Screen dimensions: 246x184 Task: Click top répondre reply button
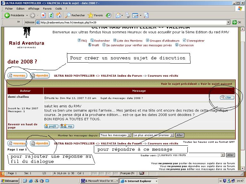[40, 76]
